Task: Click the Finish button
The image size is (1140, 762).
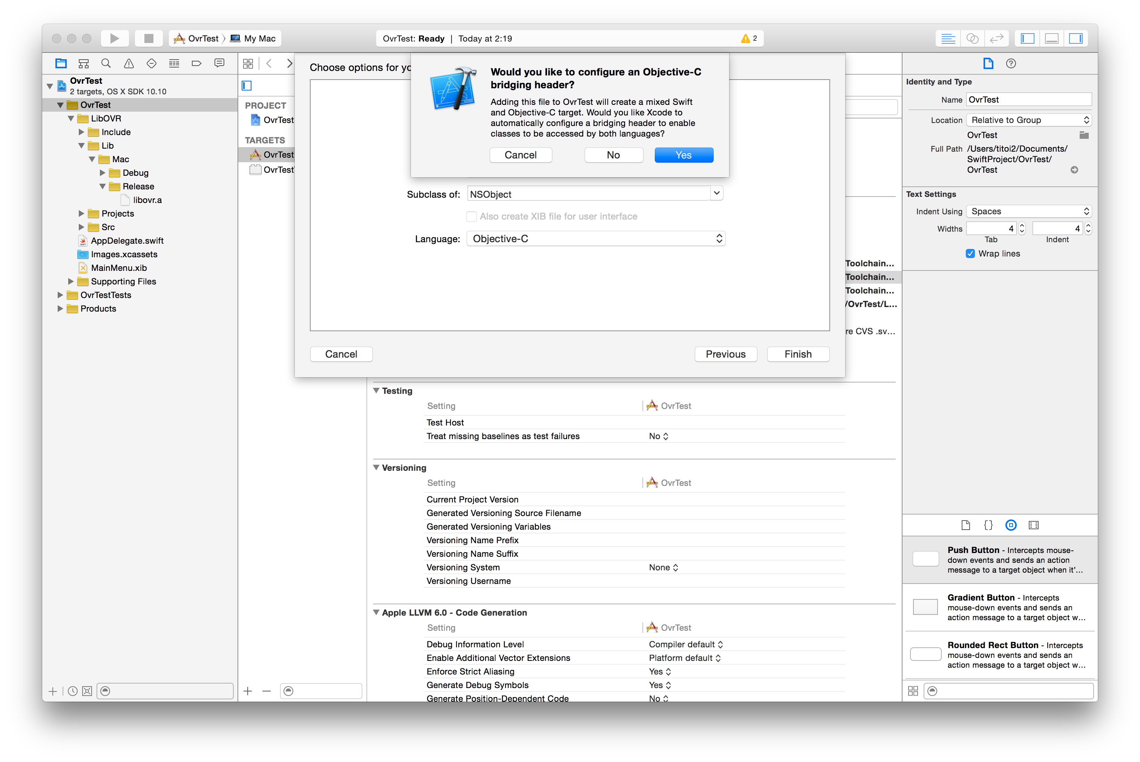Action: tap(798, 354)
